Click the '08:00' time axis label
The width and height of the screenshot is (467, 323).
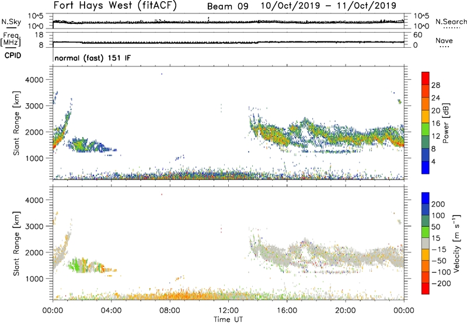pyautogui.click(x=170, y=311)
